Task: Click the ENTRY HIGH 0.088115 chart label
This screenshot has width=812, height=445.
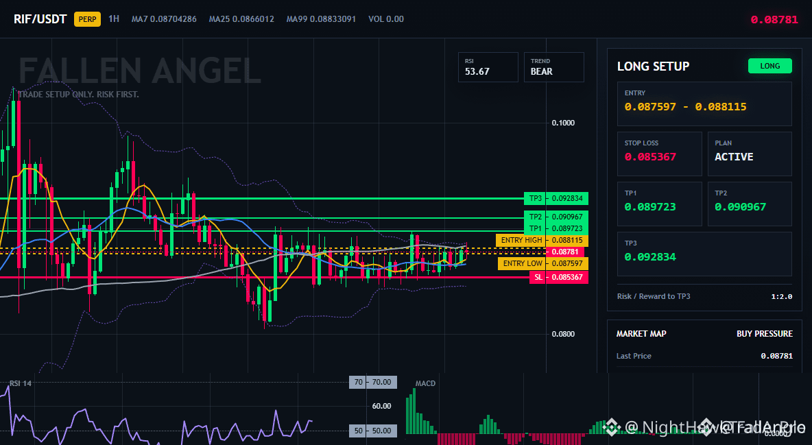Action: [542, 241]
